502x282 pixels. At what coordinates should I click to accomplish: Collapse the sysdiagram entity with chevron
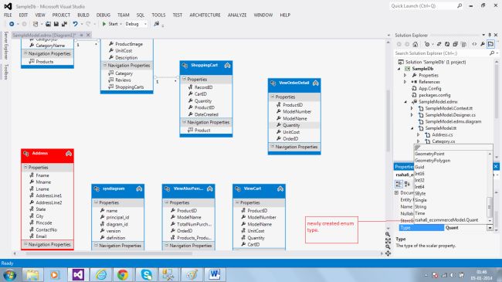tap(139, 189)
